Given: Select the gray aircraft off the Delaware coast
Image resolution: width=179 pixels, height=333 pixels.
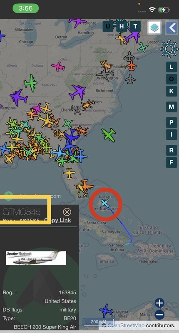Looking at the screenshot, I should click(130, 79).
